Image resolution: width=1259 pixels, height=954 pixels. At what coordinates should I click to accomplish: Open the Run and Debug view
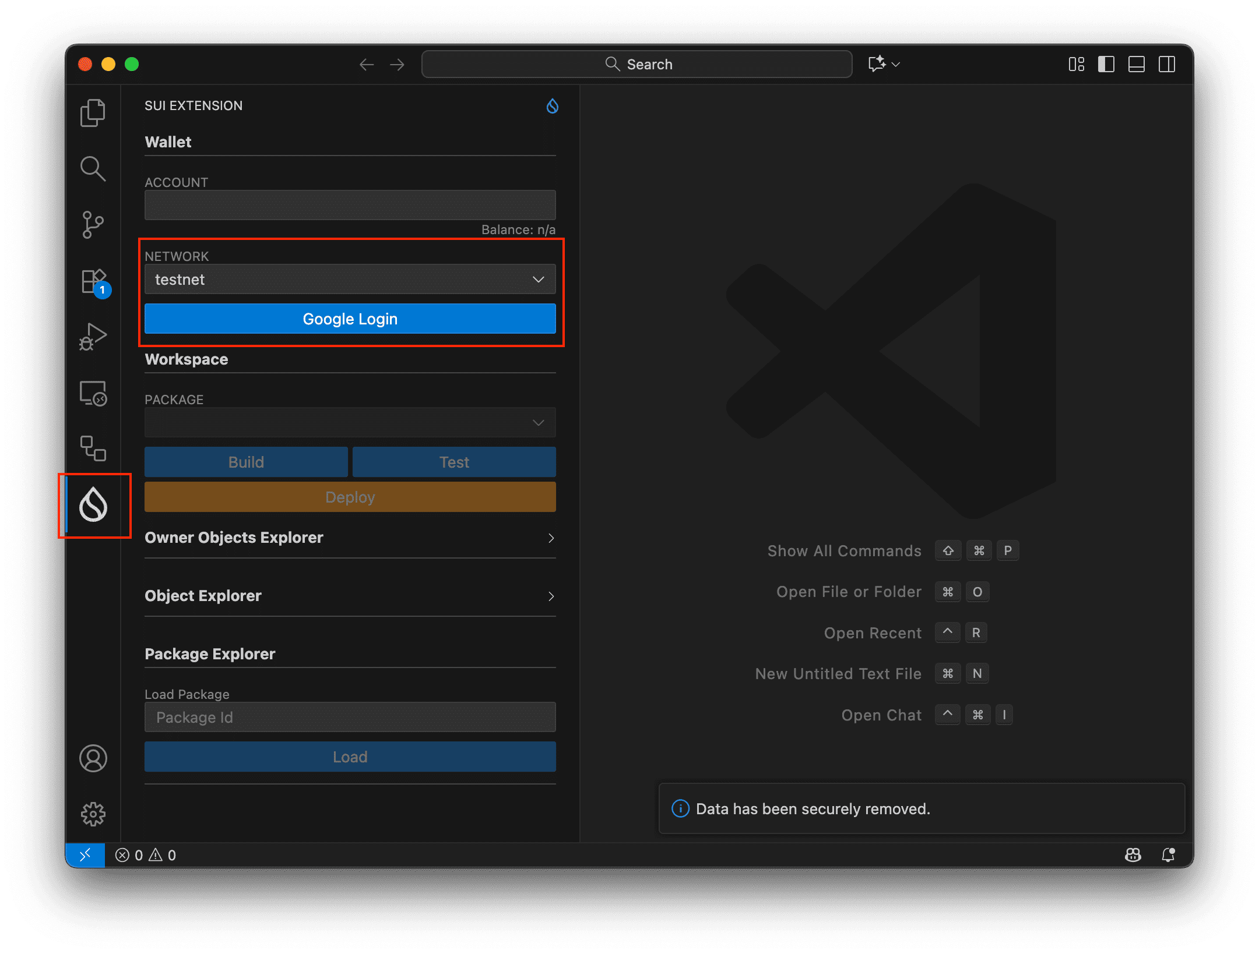tap(93, 337)
